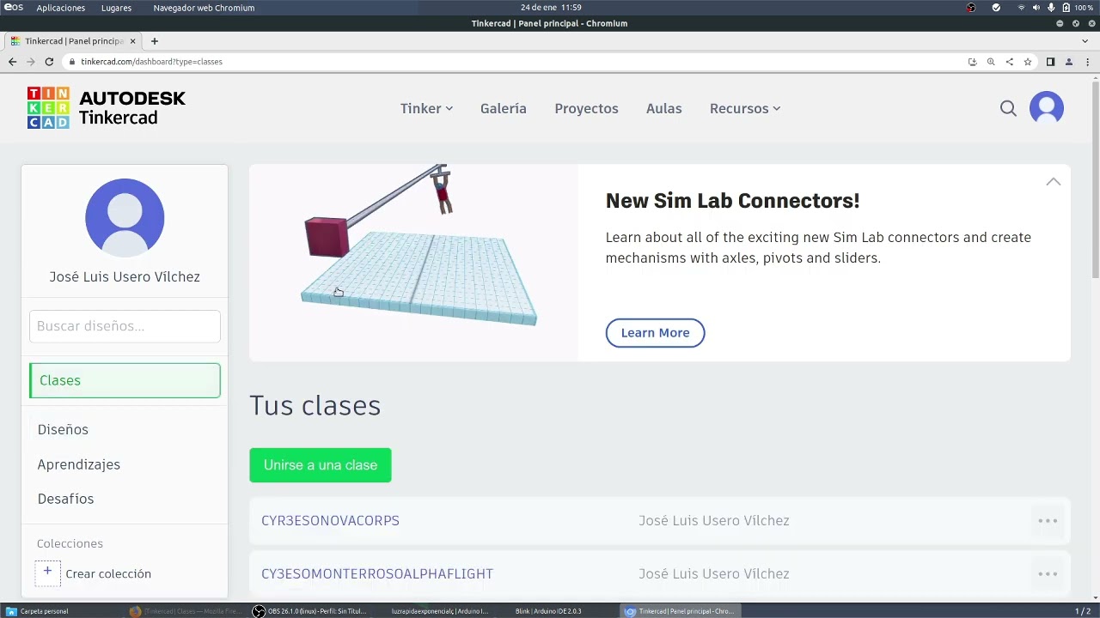Go back with the browser back arrow
This screenshot has width=1100, height=618.
[12, 62]
